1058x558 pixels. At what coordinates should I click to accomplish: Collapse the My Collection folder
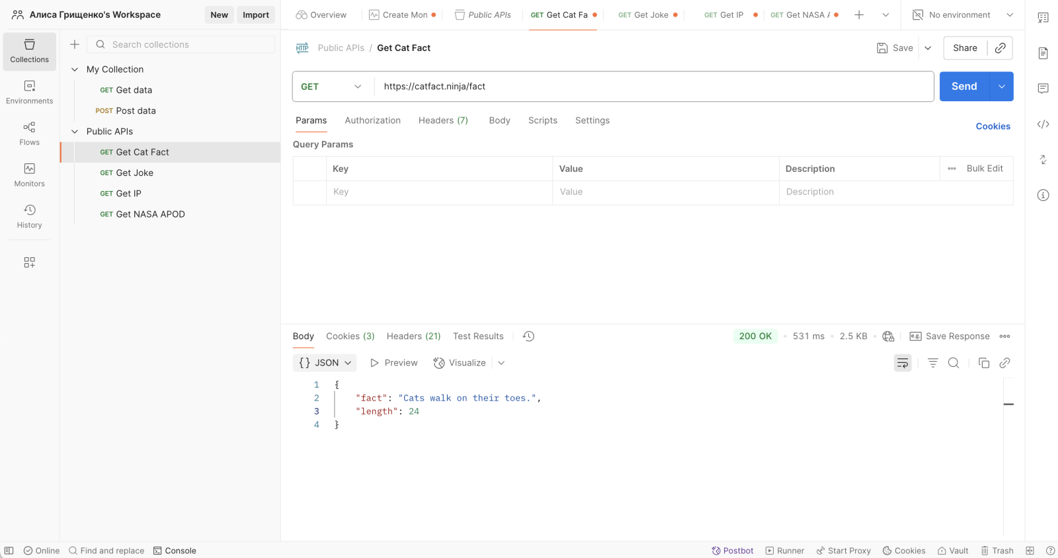pyautogui.click(x=75, y=69)
